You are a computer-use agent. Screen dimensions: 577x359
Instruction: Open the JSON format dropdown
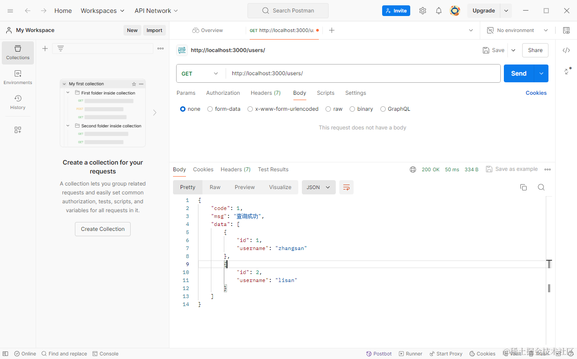coord(318,187)
